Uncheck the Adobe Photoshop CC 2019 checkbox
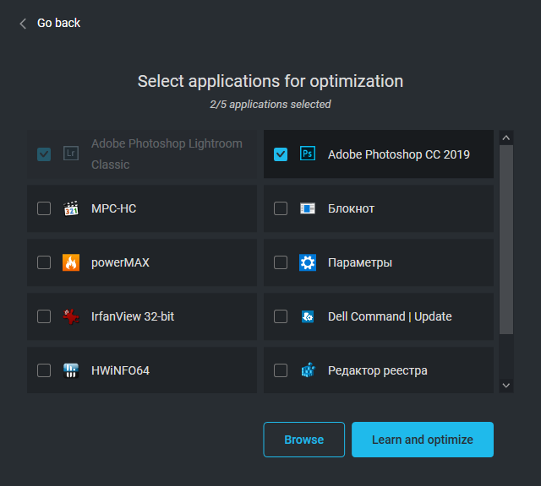 pyautogui.click(x=281, y=154)
